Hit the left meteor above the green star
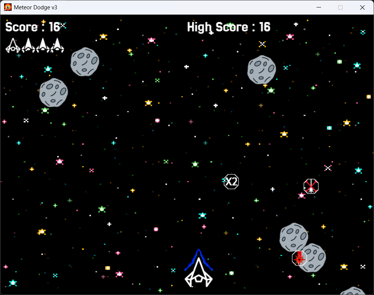The width and height of the screenshot is (374, 295). 53,93
